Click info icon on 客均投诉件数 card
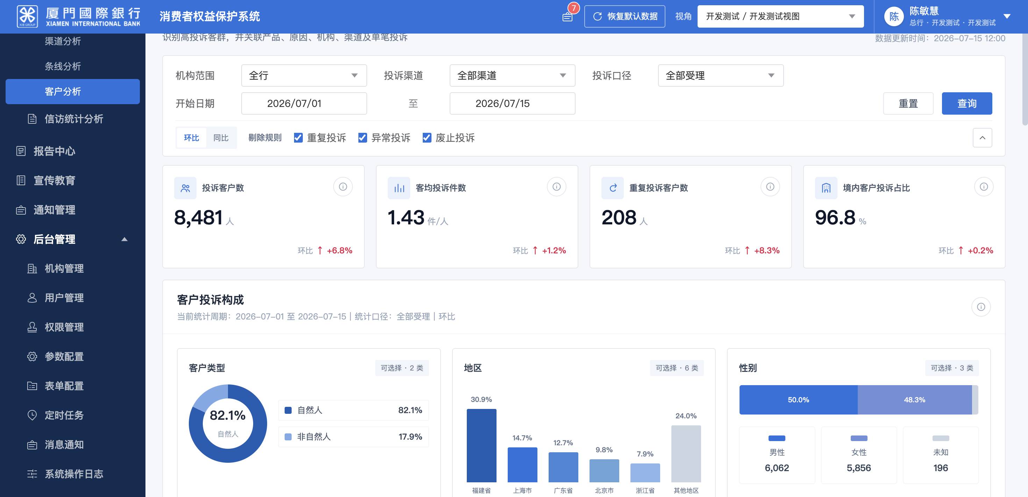Image resolution: width=1028 pixels, height=497 pixels. (x=557, y=187)
